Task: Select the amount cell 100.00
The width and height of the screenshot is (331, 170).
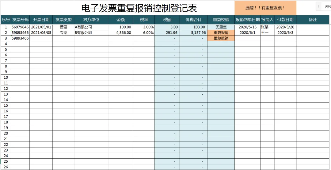Action: 120,27
